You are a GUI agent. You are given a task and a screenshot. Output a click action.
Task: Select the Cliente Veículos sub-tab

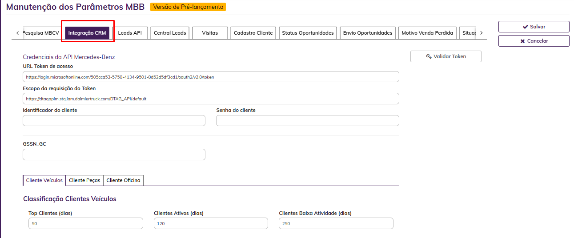tap(44, 180)
